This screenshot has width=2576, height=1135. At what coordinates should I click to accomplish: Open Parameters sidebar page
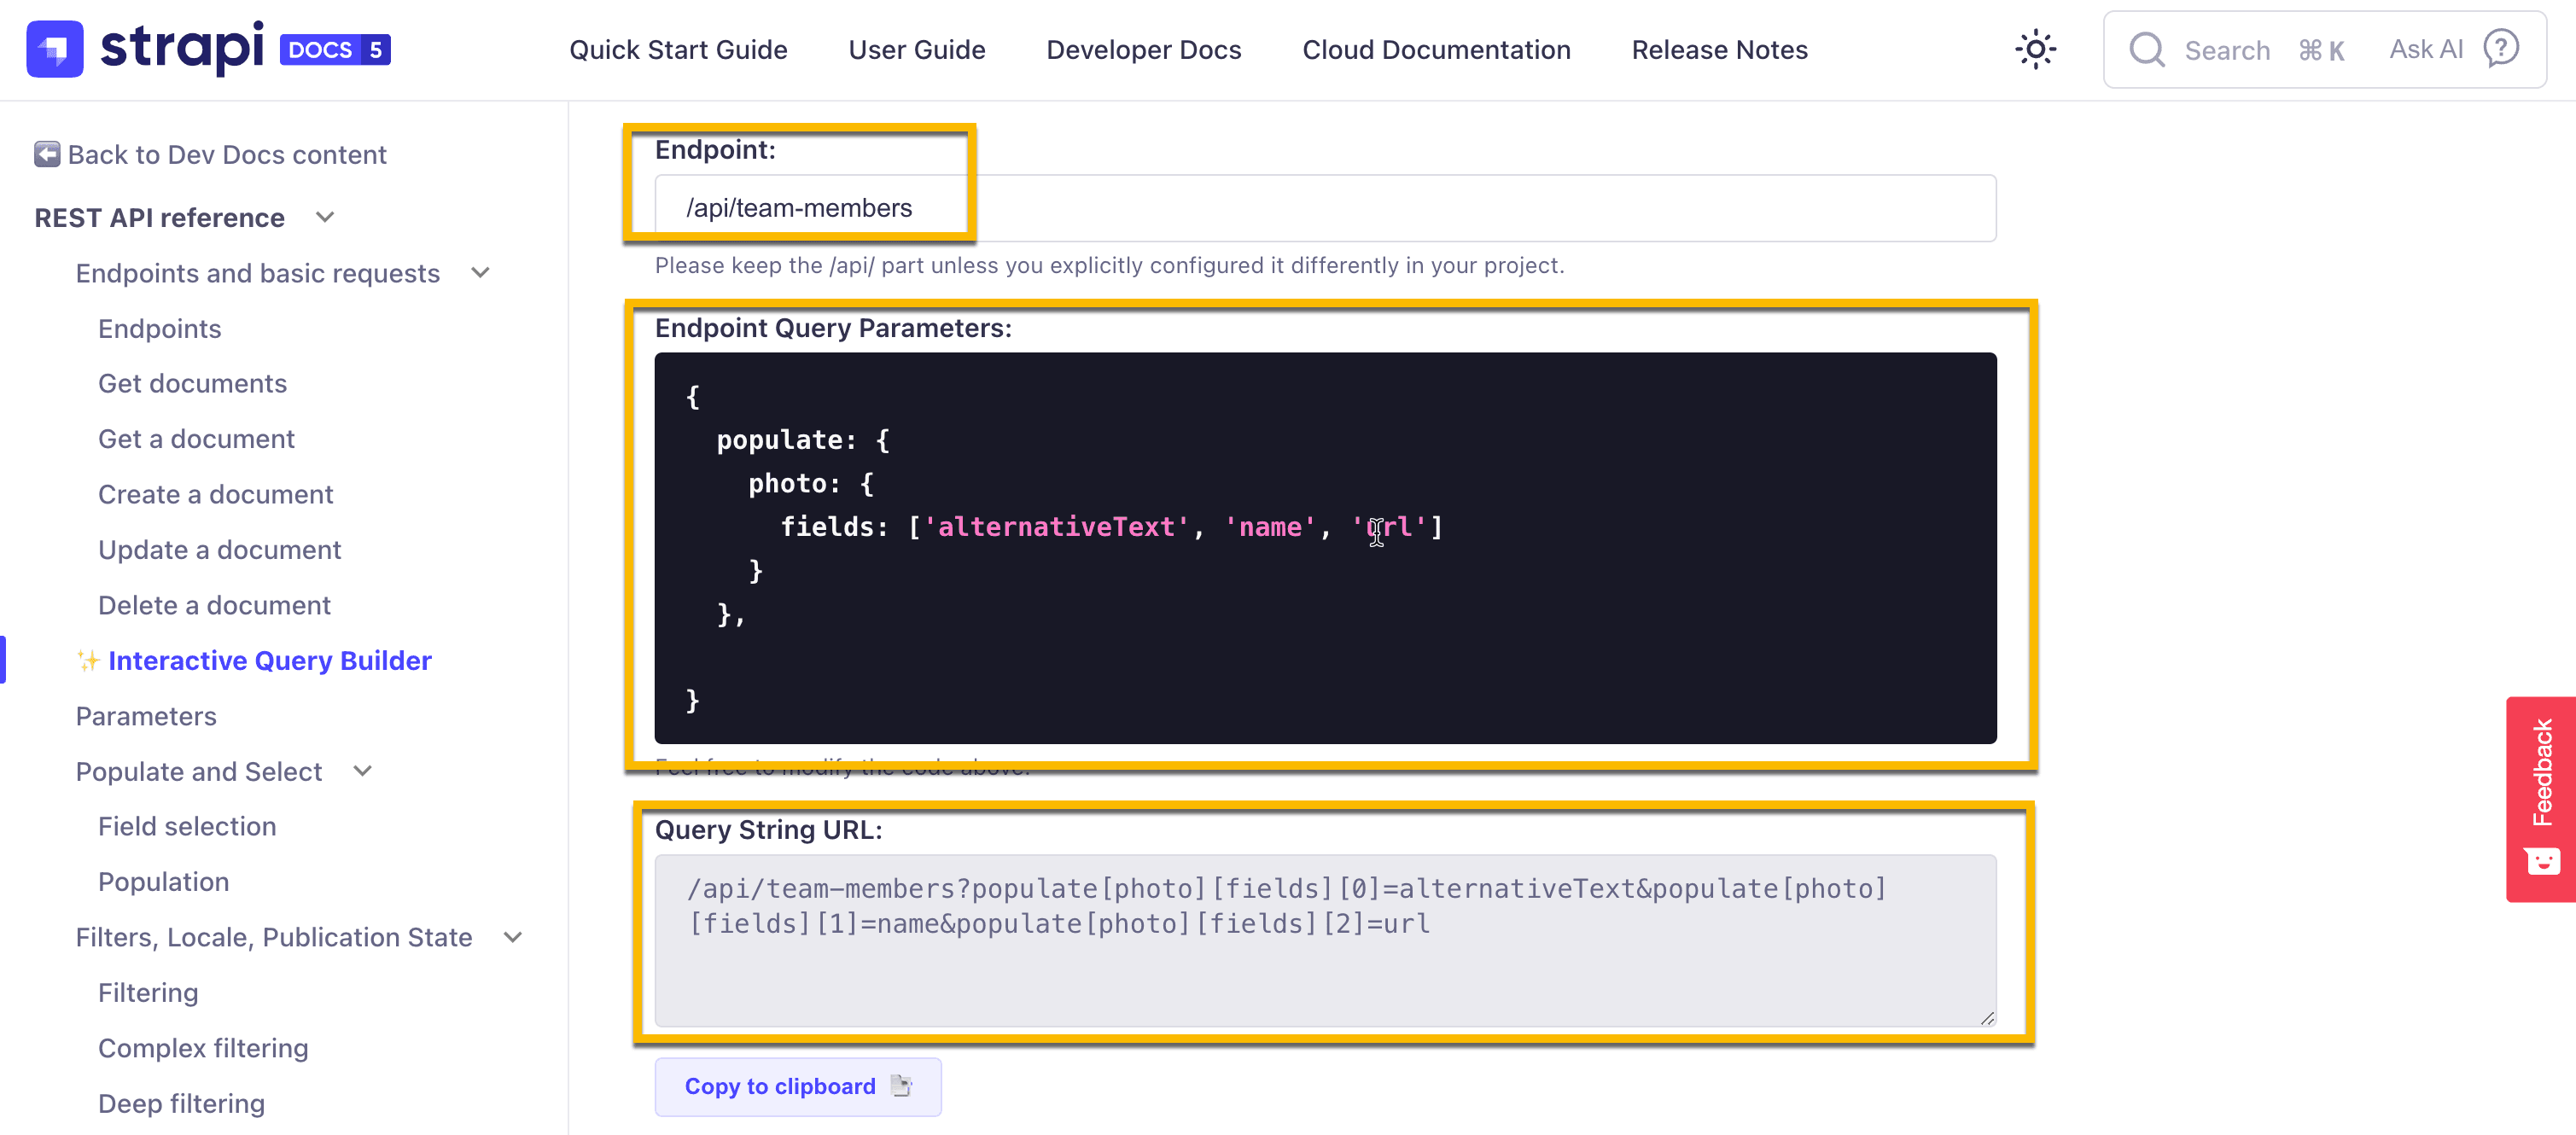[146, 716]
